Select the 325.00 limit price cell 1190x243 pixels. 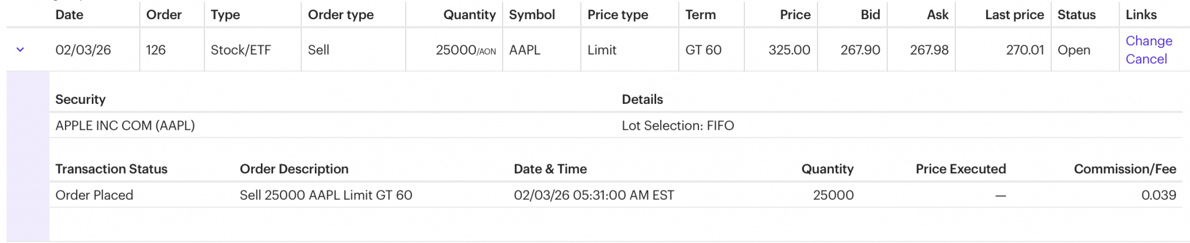(x=789, y=50)
